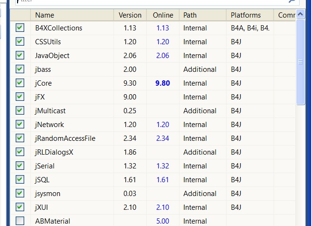Toggle the jbass library checkbox
The height and width of the screenshot is (226, 312).
click(20, 69)
